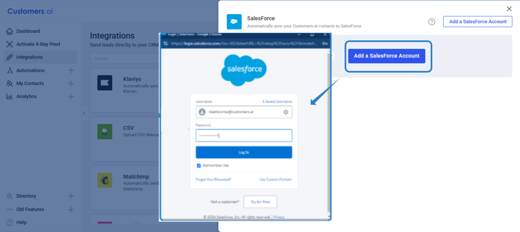
Task: Expand the My Contacts plus icon
Action: (71, 84)
